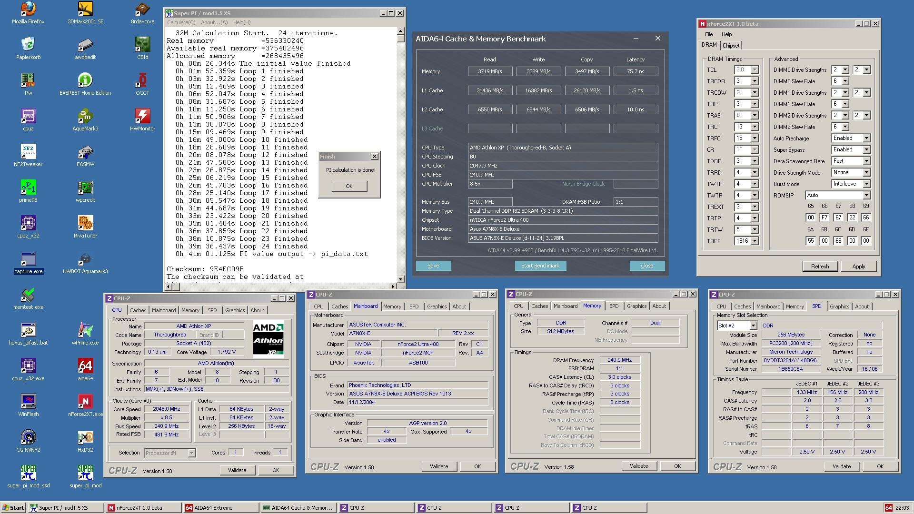Open the NF2Tweaker desktop icon
The height and width of the screenshot is (514, 914).
pyautogui.click(x=28, y=156)
